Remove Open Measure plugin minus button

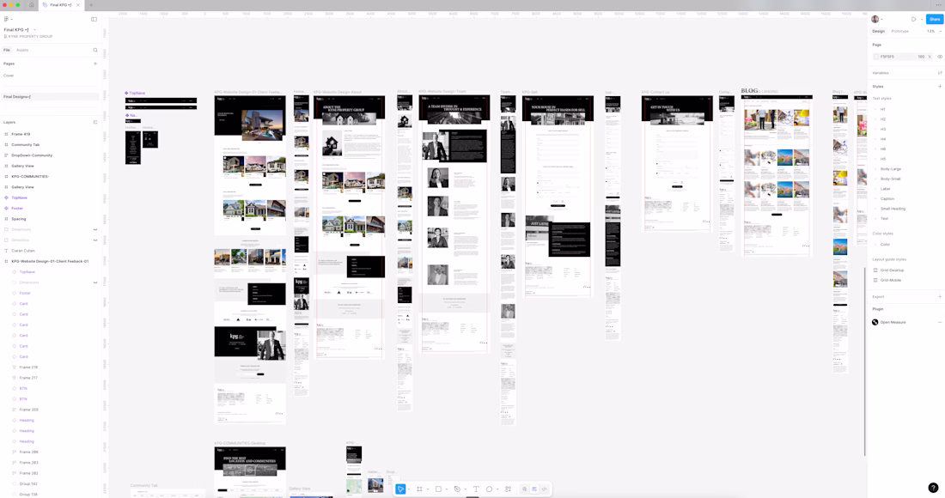tap(940, 322)
